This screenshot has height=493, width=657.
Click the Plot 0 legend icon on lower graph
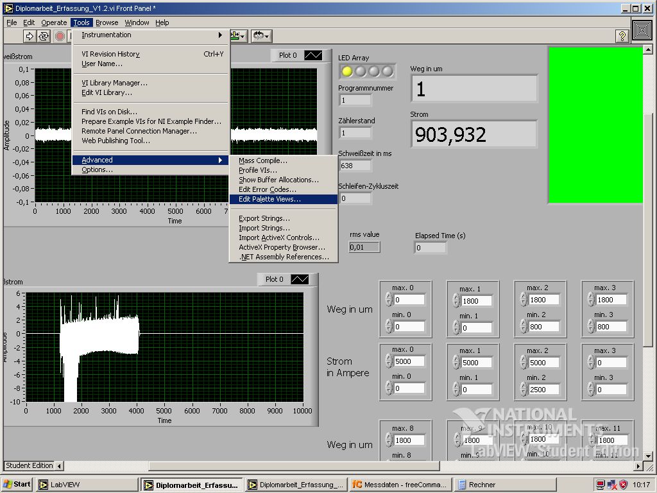[300, 279]
